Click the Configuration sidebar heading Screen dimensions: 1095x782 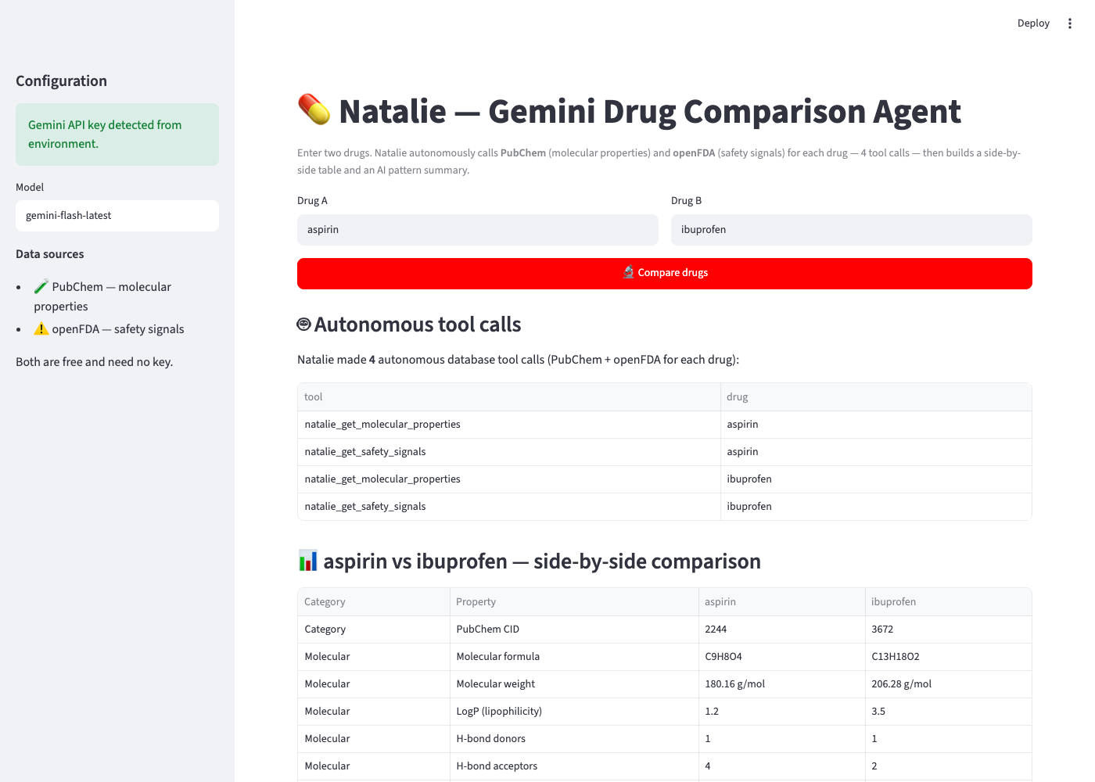point(61,81)
